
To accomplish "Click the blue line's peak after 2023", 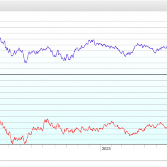I will pos(138,44).
